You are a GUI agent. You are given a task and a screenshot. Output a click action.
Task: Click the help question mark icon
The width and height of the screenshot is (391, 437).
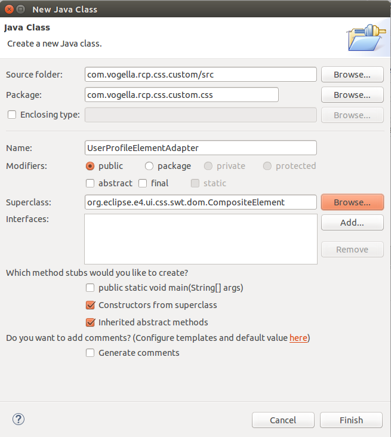click(19, 419)
